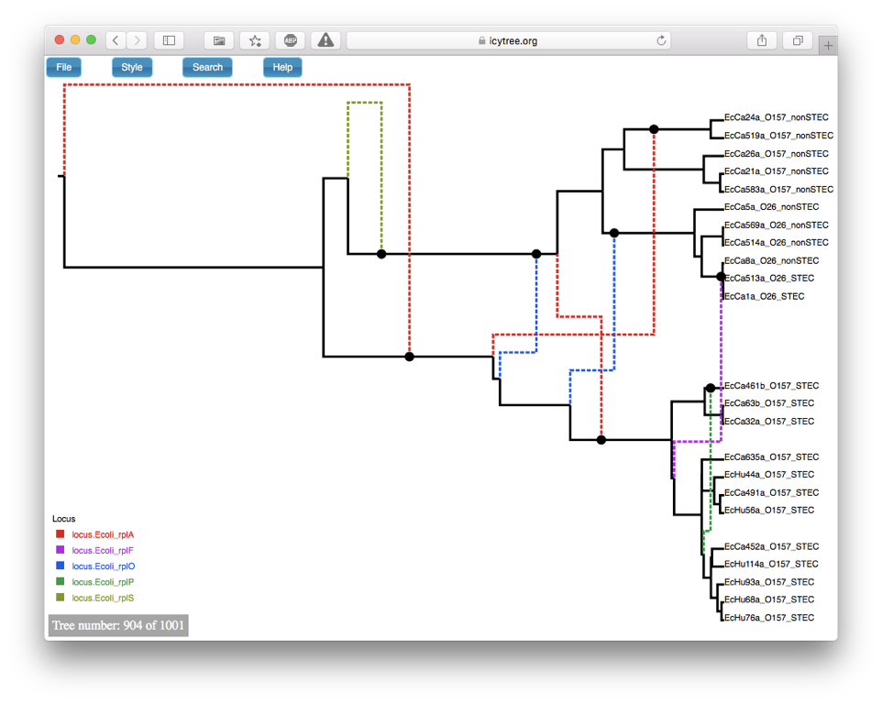Viewport: 882px width, 704px height.
Task: Open the Style menu
Action: (x=132, y=67)
